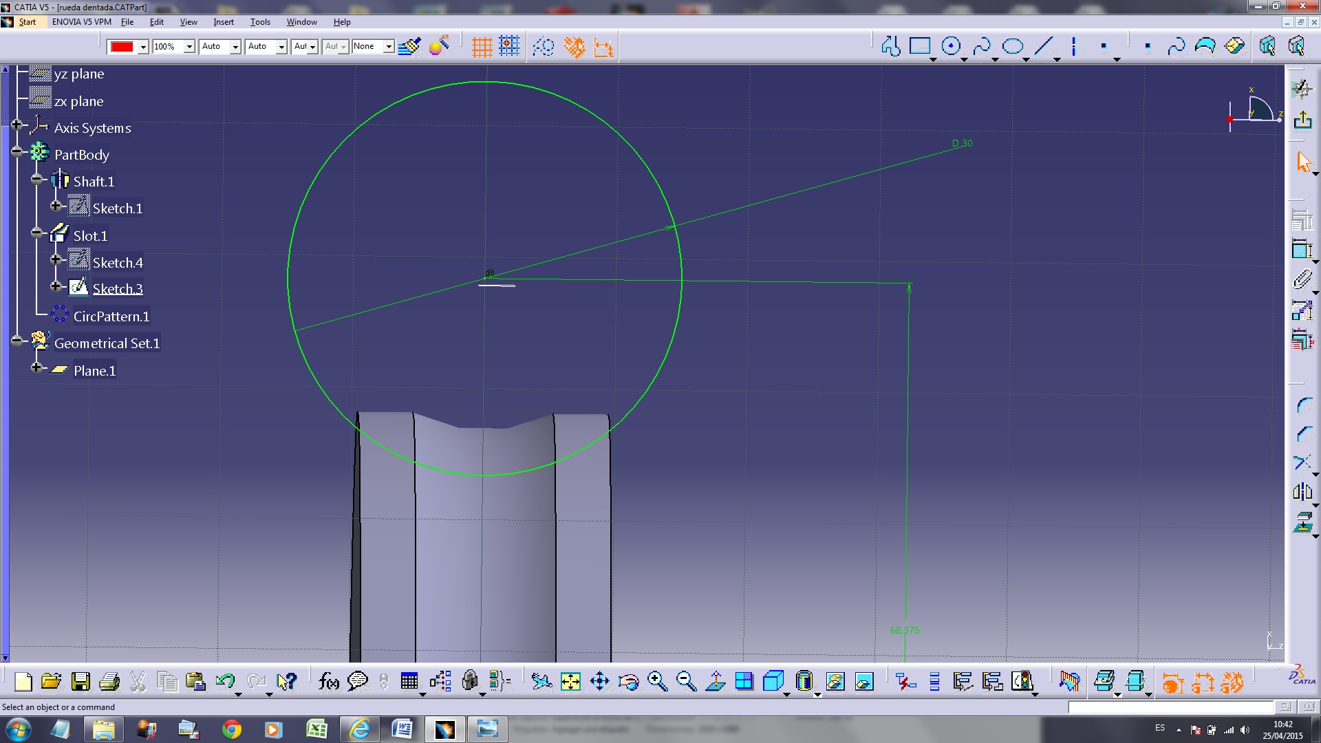Toggle the multi-view window icon
Screen dimensions: 1321x743
pos(744,681)
